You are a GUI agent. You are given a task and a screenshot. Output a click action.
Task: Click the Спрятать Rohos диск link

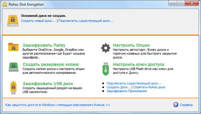click(149, 87)
